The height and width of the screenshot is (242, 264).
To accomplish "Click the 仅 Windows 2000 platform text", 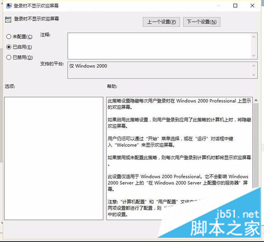I will click(88, 66).
